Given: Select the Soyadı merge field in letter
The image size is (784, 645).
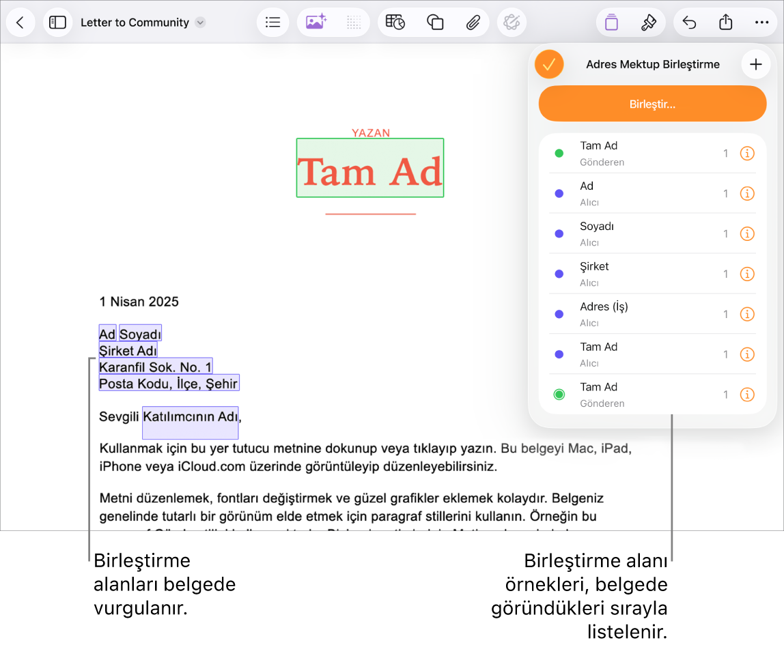Looking at the screenshot, I should [x=141, y=333].
